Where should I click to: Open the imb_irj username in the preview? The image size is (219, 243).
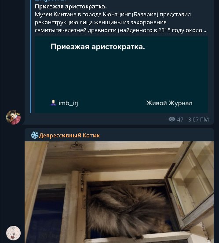(68, 103)
